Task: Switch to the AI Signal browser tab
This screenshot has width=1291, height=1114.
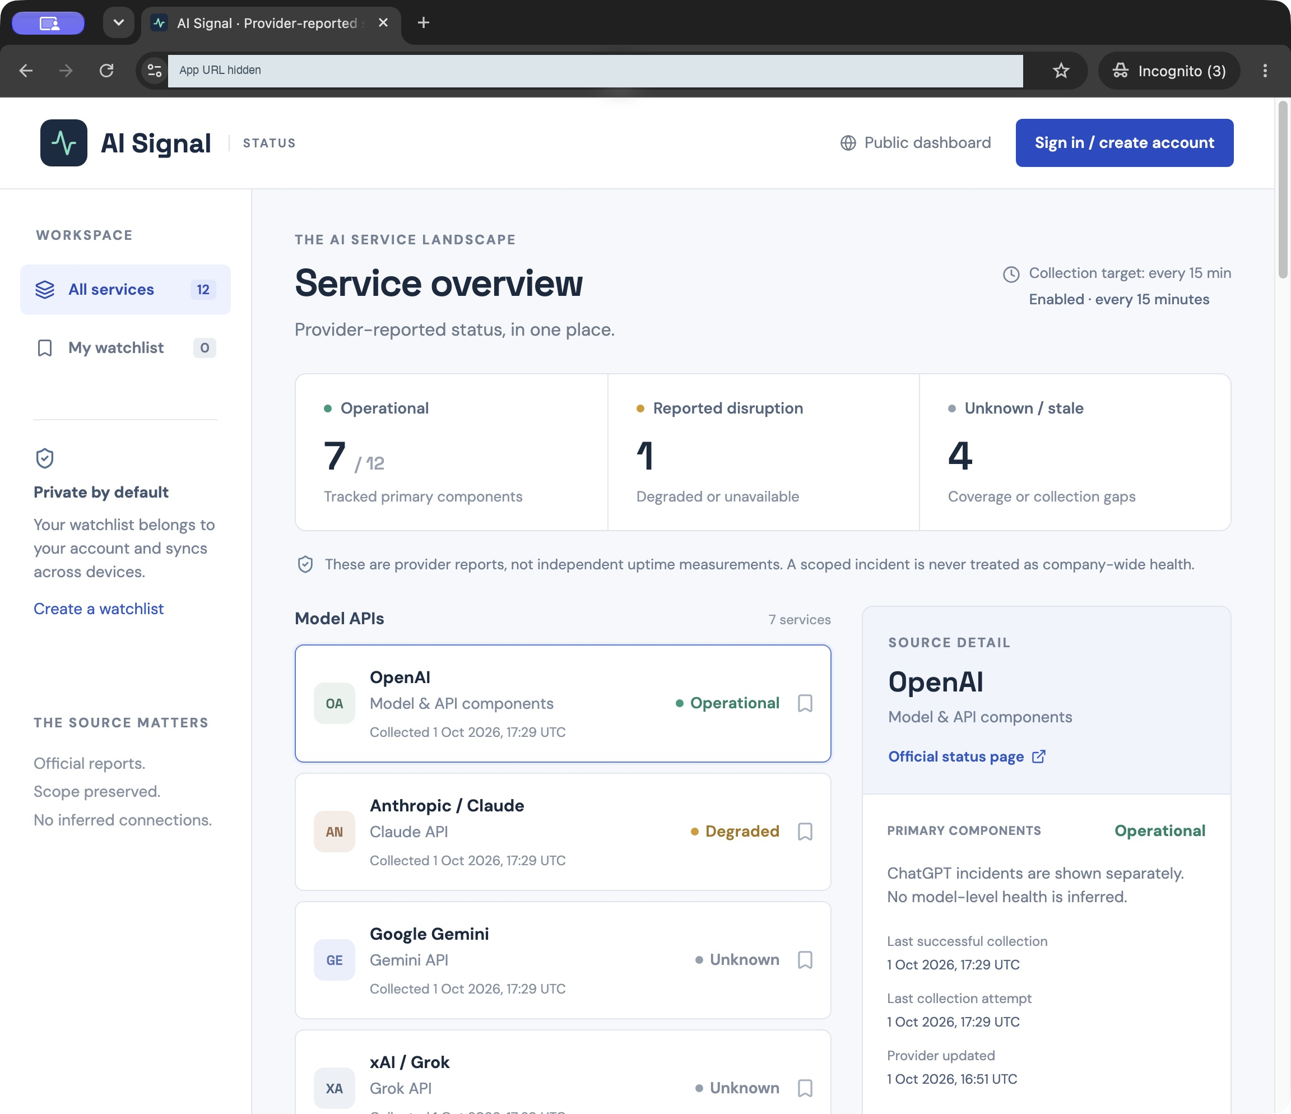Action: (x=271, y=23)
